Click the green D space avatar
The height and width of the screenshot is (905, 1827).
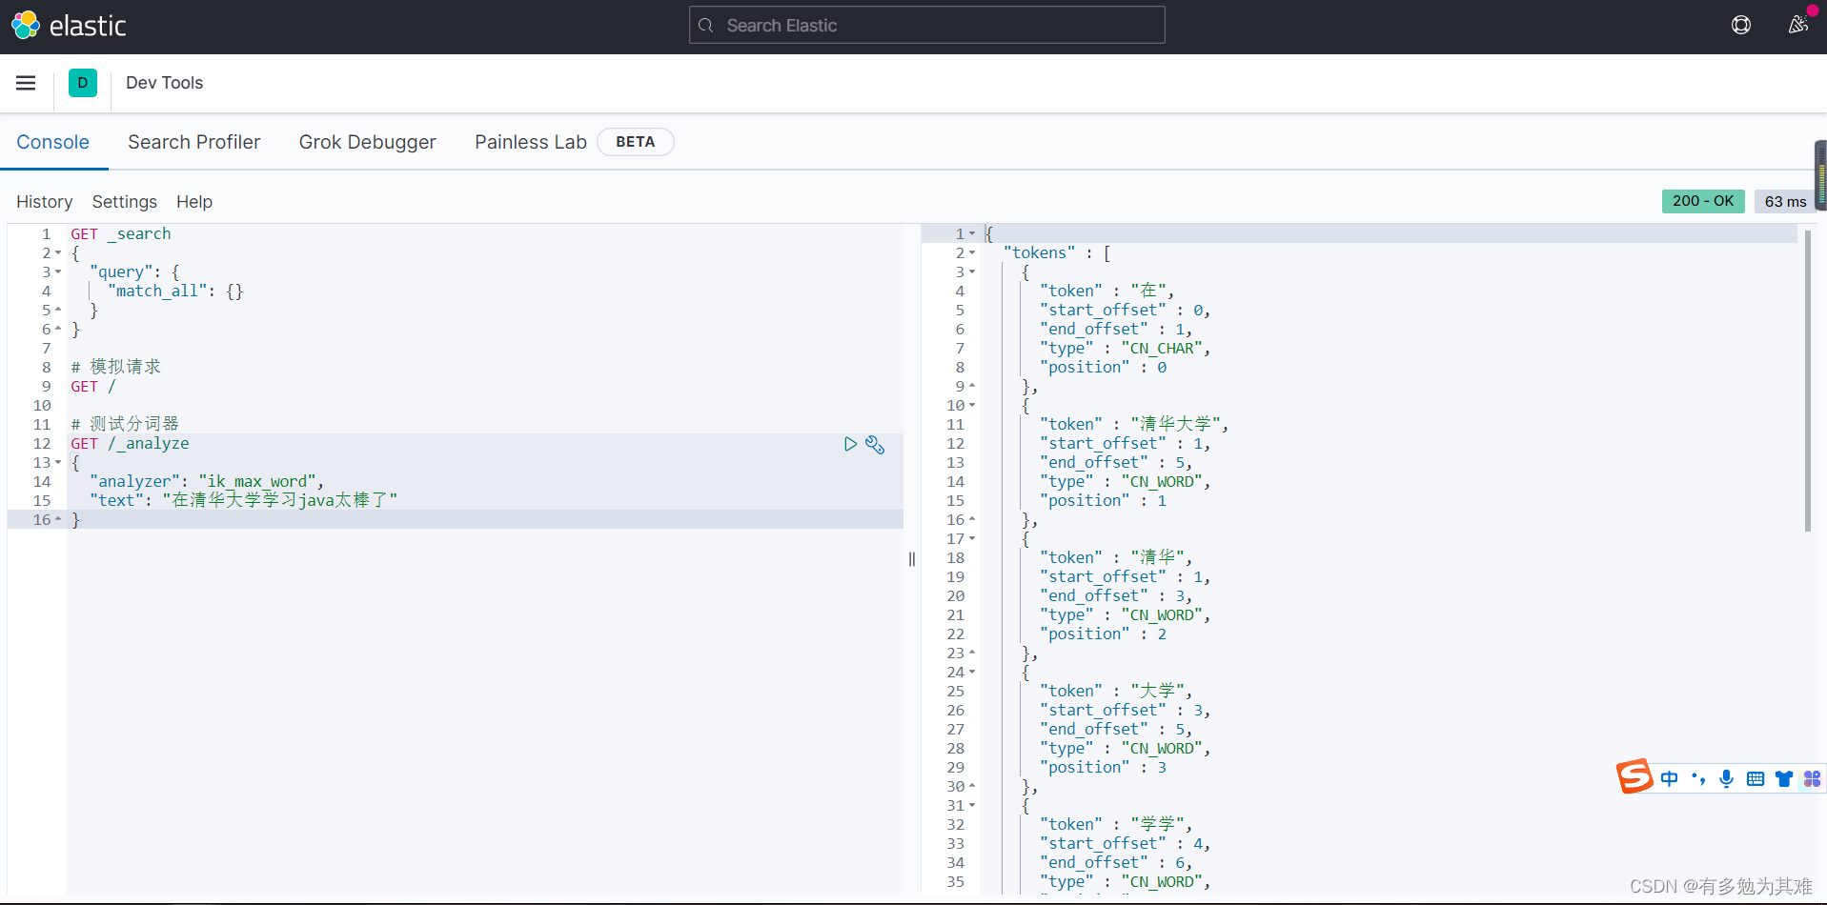83,83
